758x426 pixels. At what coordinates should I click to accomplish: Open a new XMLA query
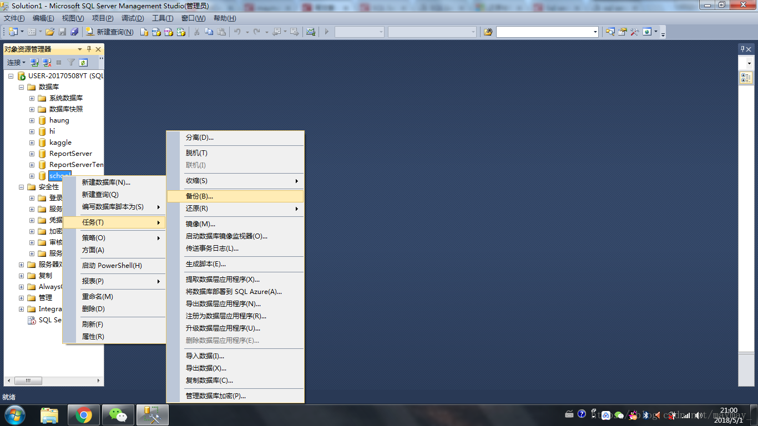(181, 32)
